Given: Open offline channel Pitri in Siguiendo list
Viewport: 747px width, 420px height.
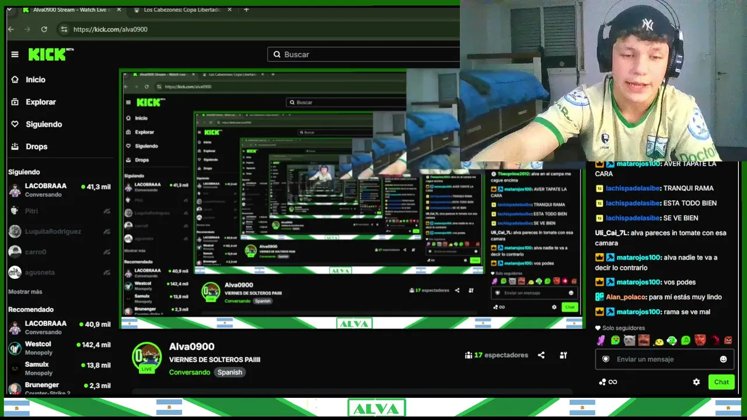Looking at the screenshot, I should (60, 211).
